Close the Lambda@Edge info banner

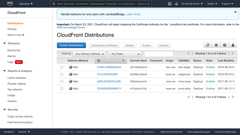pyautogui.click(x=235, y=12)
